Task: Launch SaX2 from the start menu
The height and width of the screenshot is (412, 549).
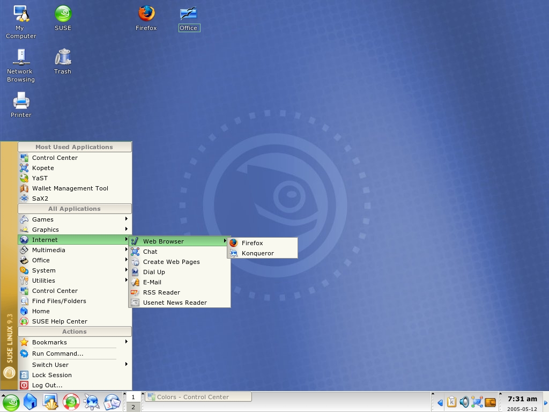Action: point(75,198)
